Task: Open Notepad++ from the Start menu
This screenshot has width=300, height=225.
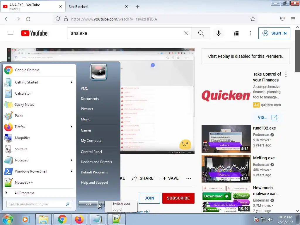Action: (40, 183)
